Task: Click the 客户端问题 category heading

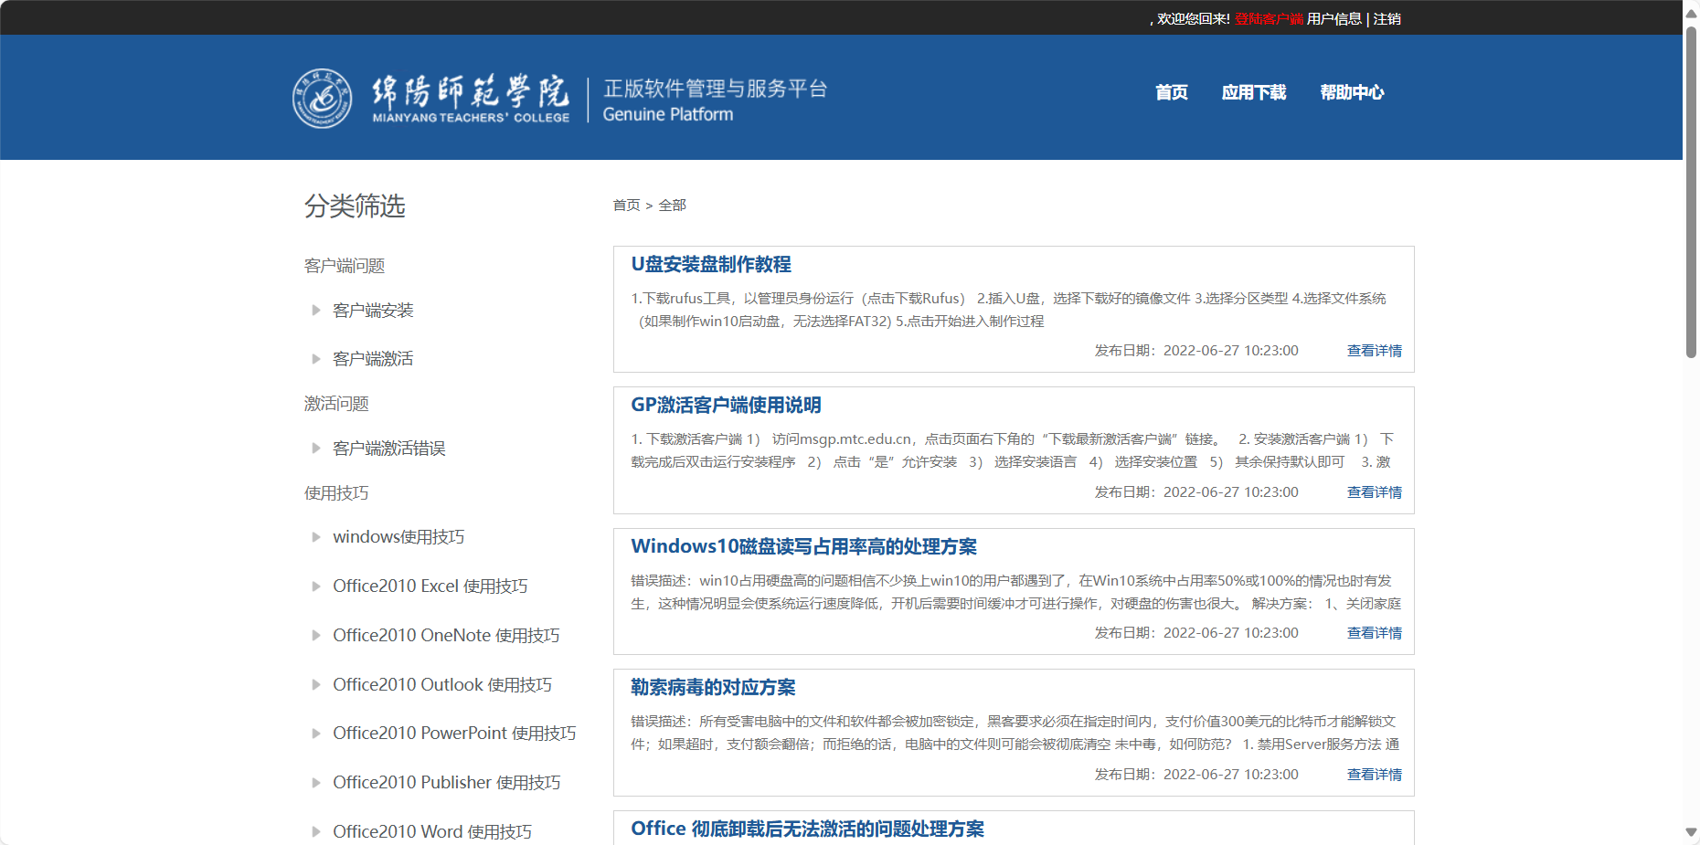Action: (x=345, y=266)
